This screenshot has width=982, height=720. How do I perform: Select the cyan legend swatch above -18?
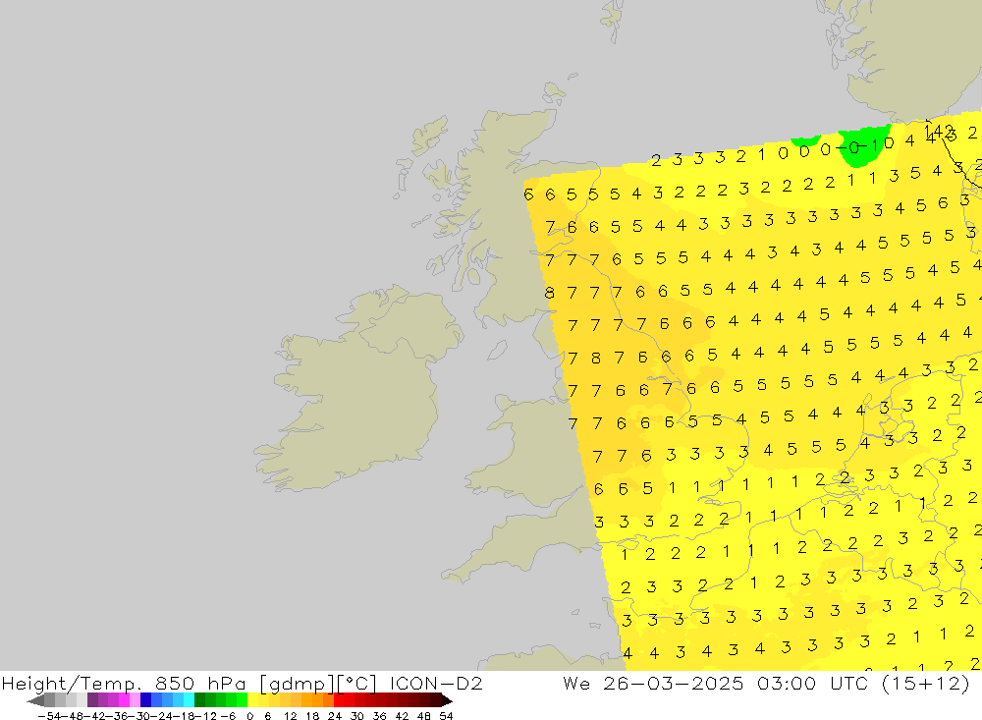coord(189,700)
